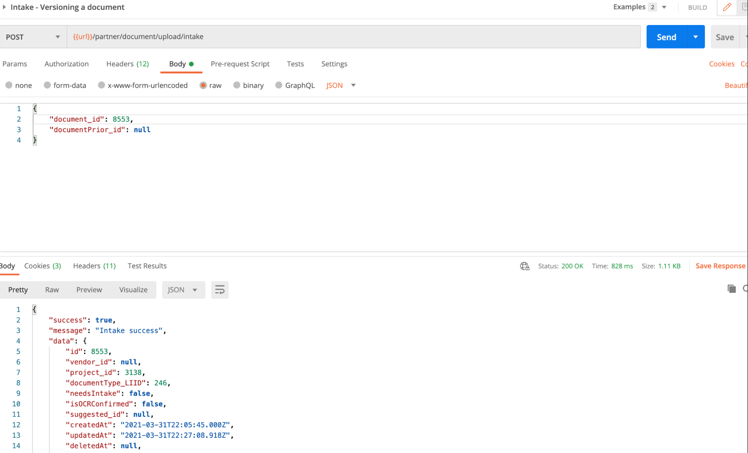
Task: Click the network globe icon near Status
Action: [x=524, y=266]
